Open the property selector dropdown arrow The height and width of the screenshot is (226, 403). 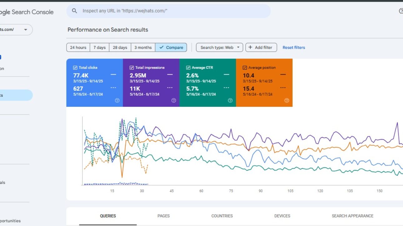click(26, 30)
